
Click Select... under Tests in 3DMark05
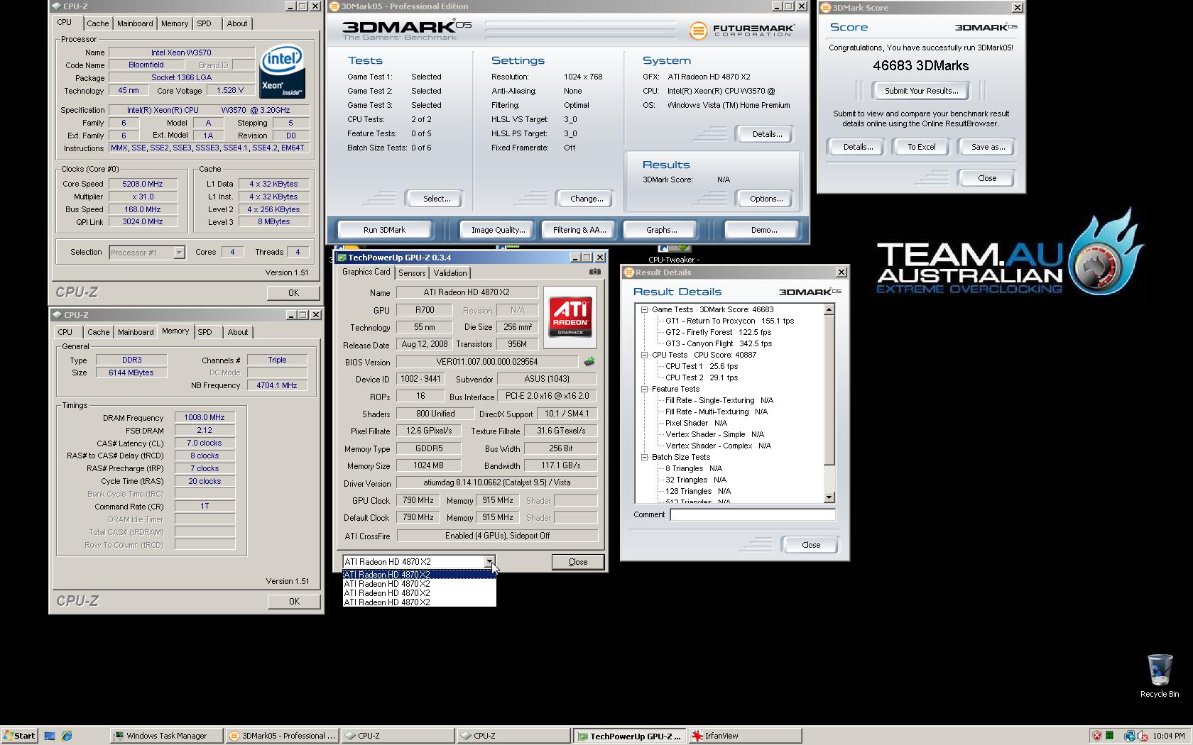[x=437, y=199]
